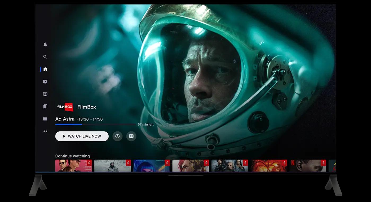371x202 pixels.
Task: Select the FilmBox channel logo
Action: (x=65, y=107)
